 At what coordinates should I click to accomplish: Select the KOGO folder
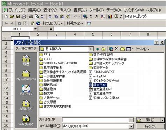pyautogui.click(x=46, y=59)
